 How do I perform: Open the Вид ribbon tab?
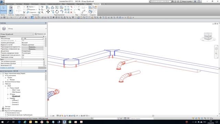tap(63, 4)
